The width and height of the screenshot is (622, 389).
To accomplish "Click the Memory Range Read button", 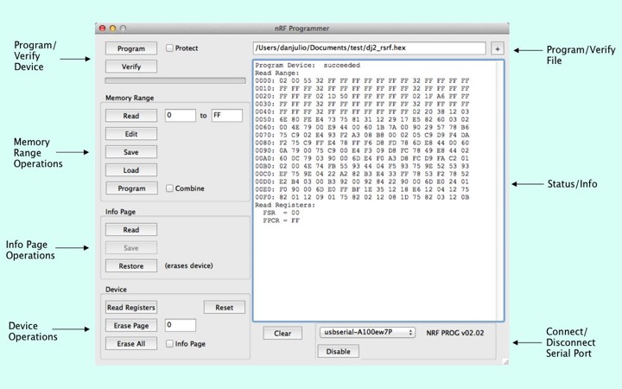I will (131, 116).
